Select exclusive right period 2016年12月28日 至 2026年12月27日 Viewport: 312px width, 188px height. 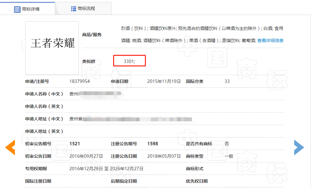click(x=106, y=169)
